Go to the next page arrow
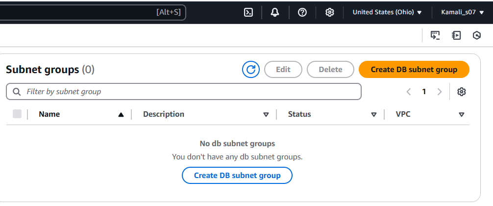The width and height of the screenshot is (493, 206). 440,92
